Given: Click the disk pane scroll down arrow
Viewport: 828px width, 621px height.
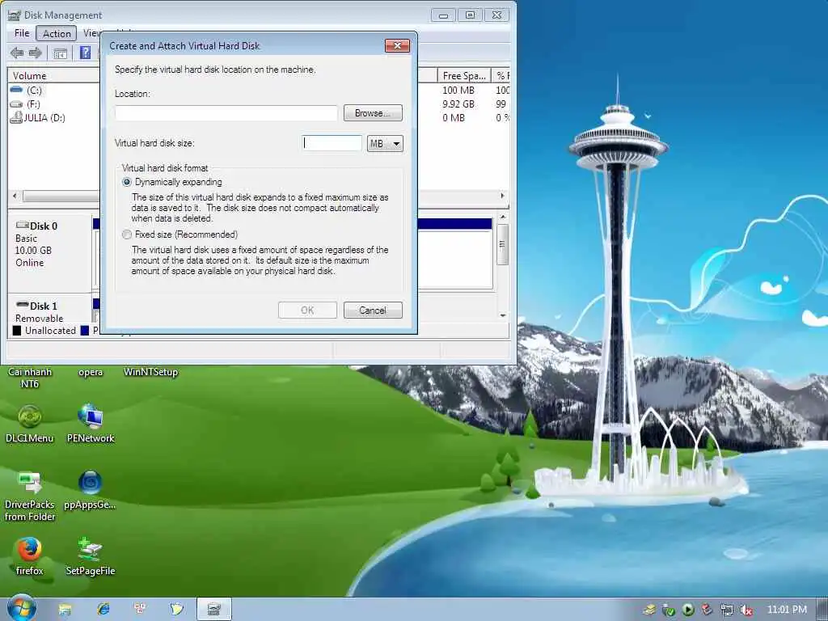Looking at the screenshot, I should [503, 315].
